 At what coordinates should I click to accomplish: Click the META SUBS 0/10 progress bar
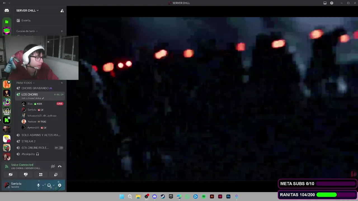point(318,184)
